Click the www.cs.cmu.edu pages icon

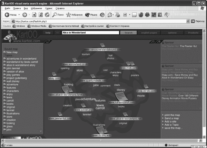[102, 130]
